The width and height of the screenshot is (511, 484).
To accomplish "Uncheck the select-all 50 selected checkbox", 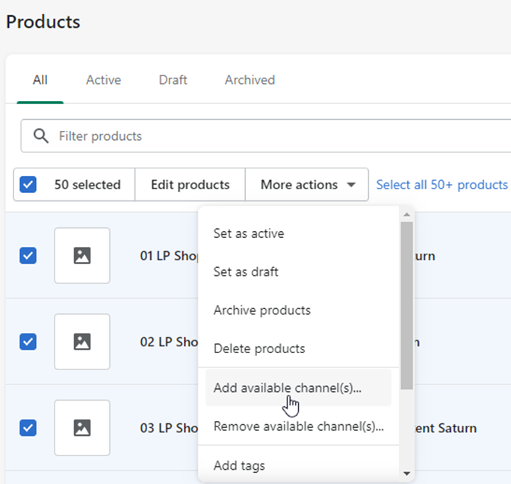I will click(x=28, y=185).
